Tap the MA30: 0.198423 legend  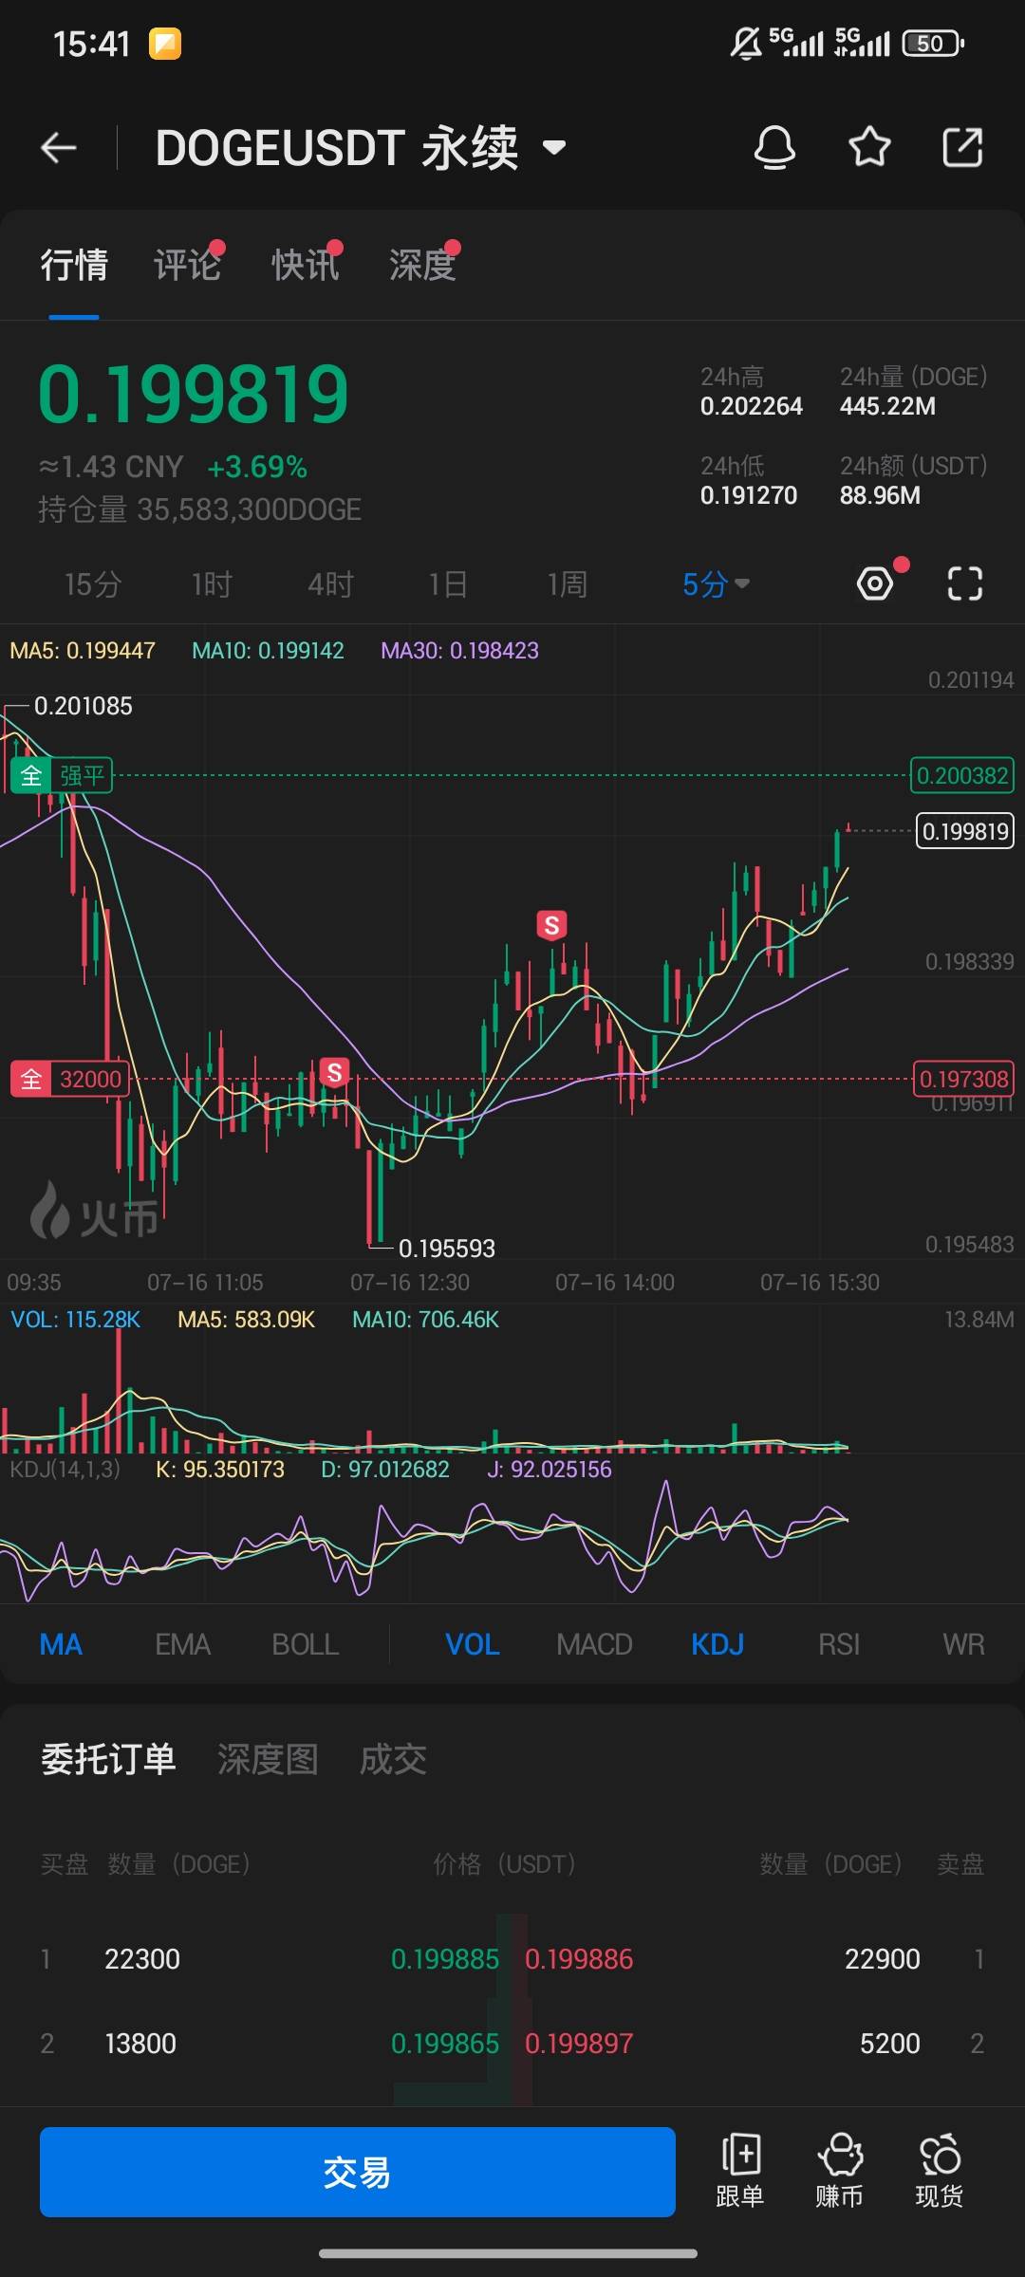459,651
